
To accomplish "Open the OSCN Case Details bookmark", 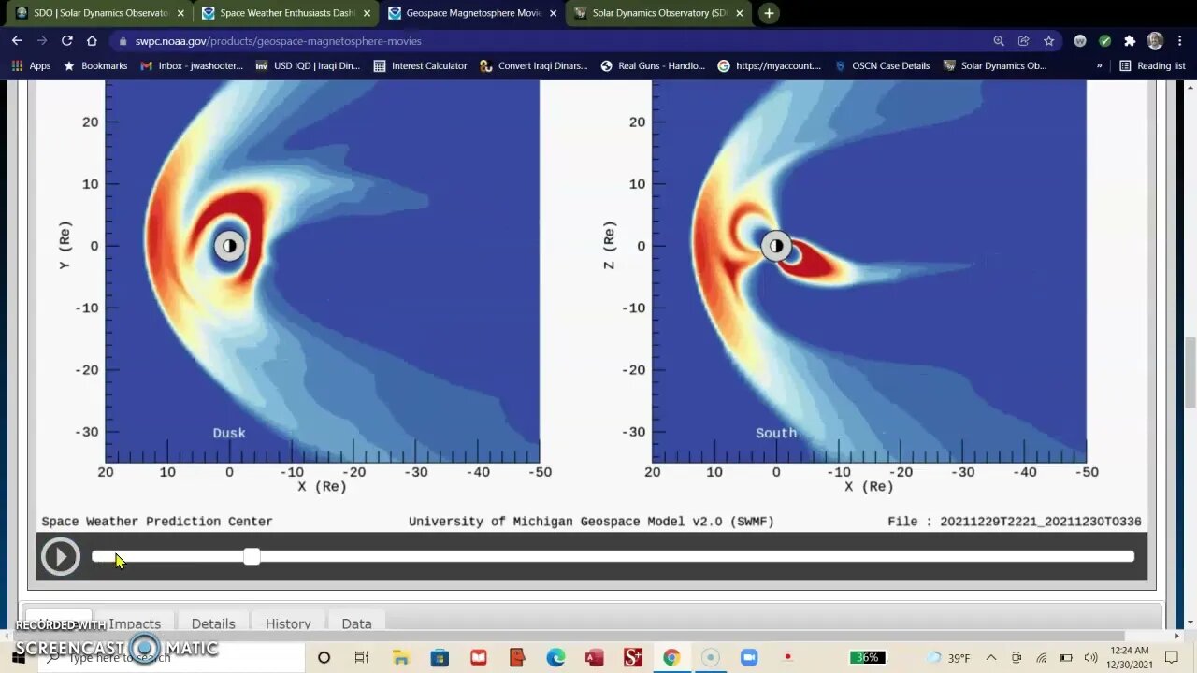I will [x=882, y=66].
